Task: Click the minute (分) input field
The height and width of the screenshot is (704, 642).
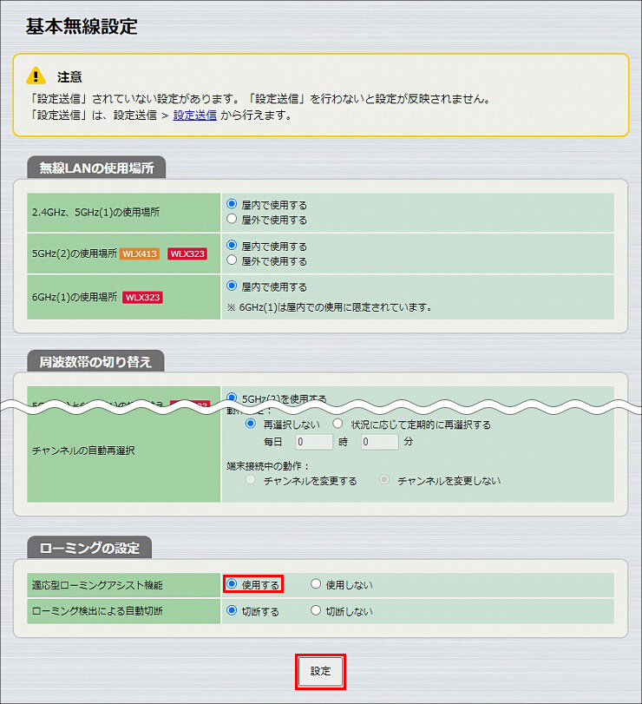Action: point(379,442)
